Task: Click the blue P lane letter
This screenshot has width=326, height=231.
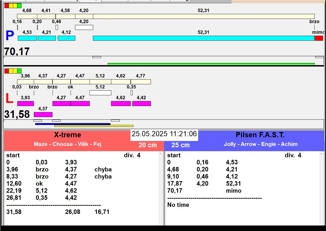Action: pyautogui.click(x=9, y=36)
